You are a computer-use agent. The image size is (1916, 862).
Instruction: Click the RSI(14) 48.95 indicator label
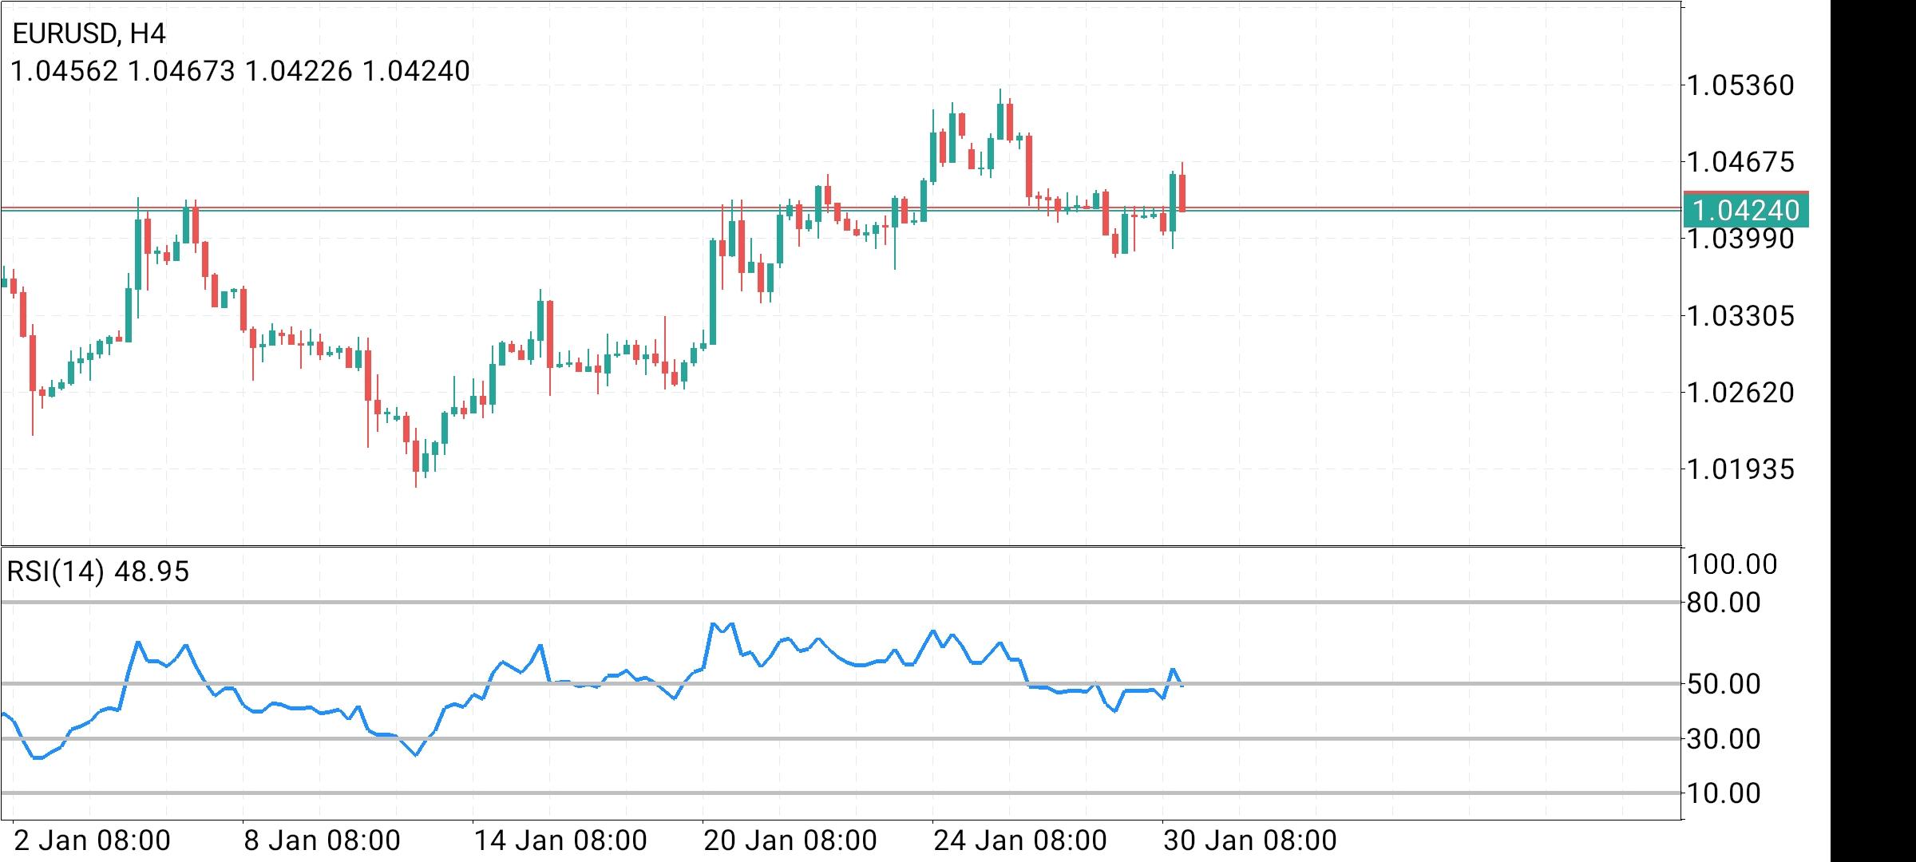click(x=98, y=571)
